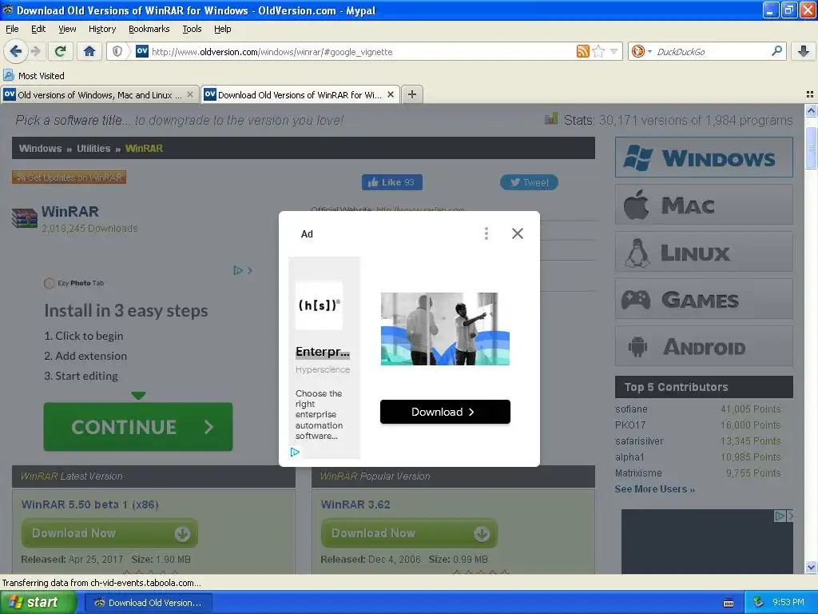
Task: Click the Twitter Tweet button
Action: click(x=529, y=182)
